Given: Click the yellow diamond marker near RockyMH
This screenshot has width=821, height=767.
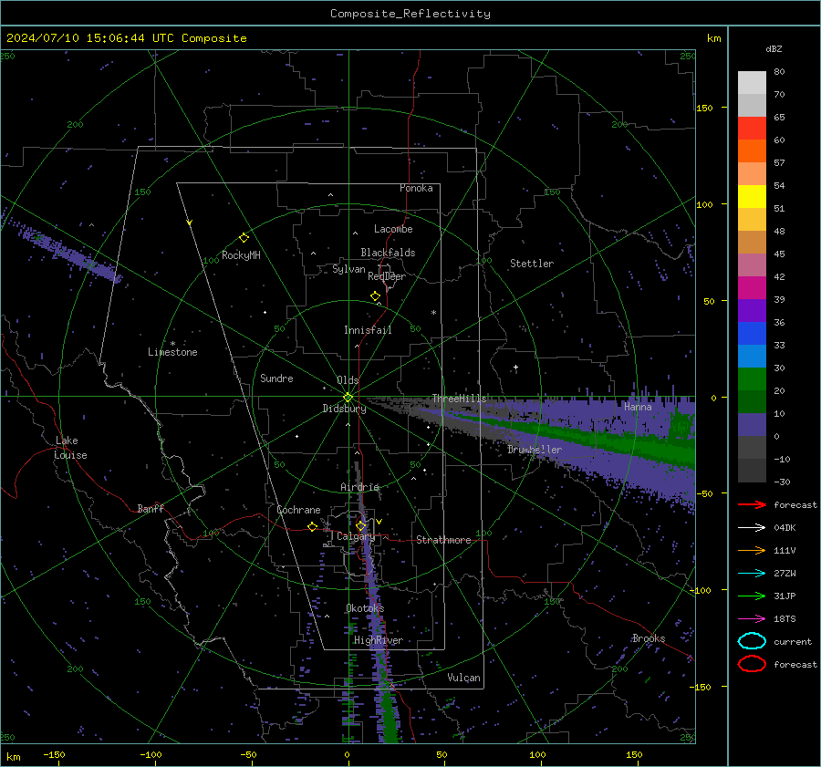Looking at the screenshot, I should coord(244,238).
